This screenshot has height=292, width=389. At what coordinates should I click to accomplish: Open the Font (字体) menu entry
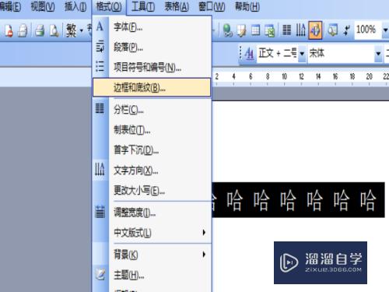[152, 26]
